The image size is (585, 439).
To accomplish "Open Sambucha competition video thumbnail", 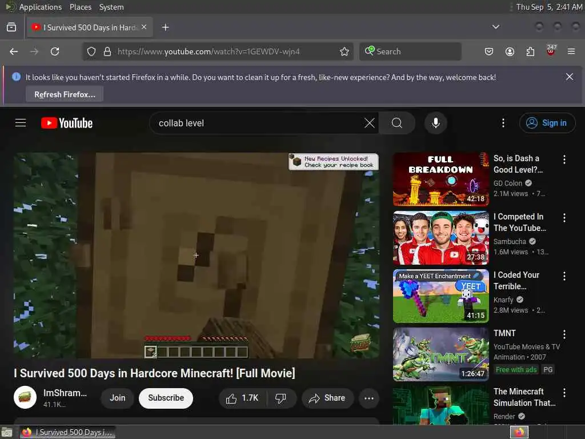I will pyautogui.click(x=440, y=237).
